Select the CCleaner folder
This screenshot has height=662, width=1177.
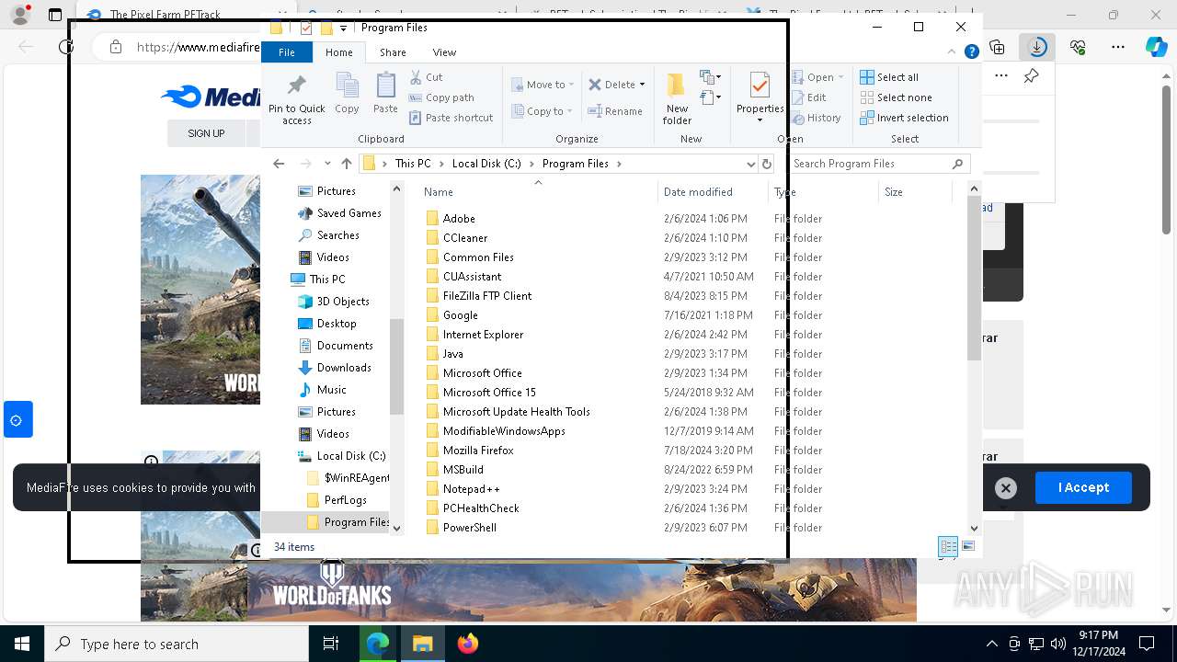(465, 238)
